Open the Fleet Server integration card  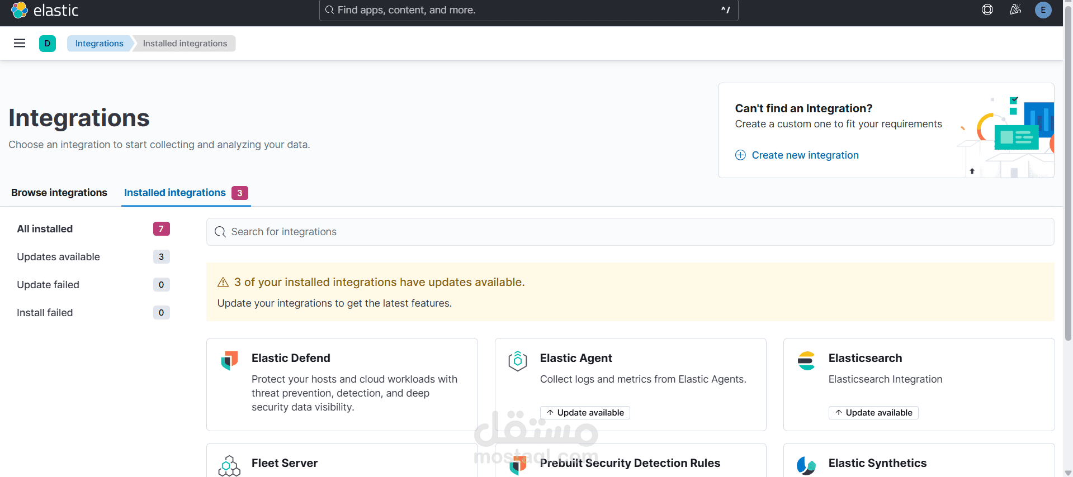[x=342, y=461]
